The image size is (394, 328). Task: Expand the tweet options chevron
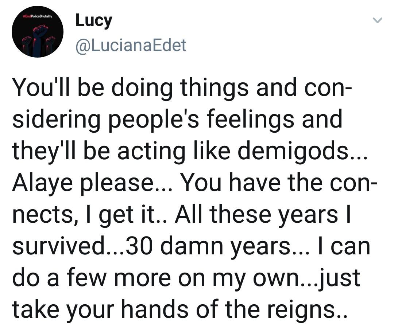pyautogui.click(x=378, y=22)
